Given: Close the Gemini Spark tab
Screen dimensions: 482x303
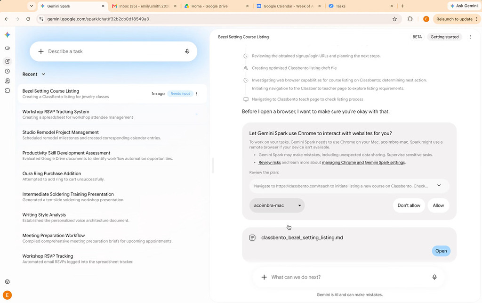Looking at the screenshot, I should [103, 6].
